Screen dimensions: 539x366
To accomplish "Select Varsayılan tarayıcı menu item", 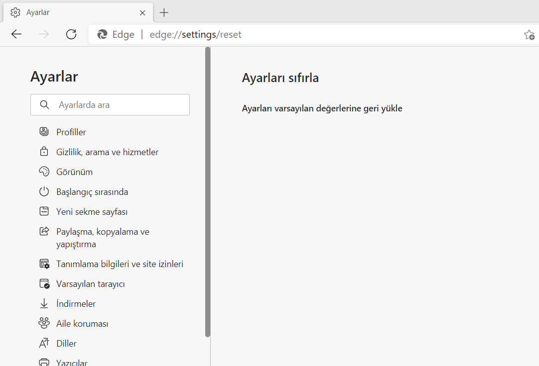I will 90,284.
